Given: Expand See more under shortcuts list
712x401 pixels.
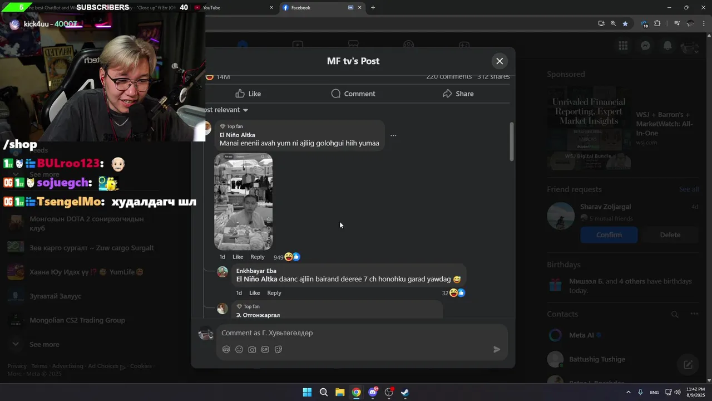Looking at the screenshot, I should tap(44, 344).
